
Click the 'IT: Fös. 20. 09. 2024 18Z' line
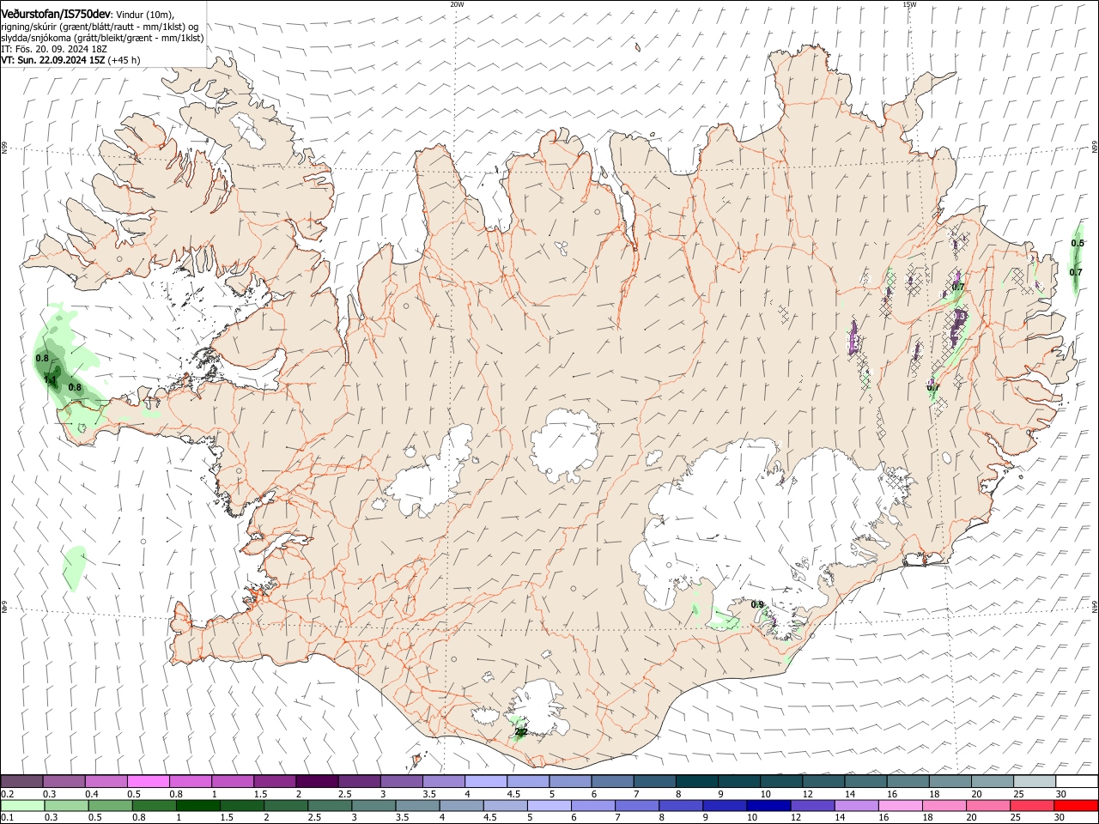53,49
